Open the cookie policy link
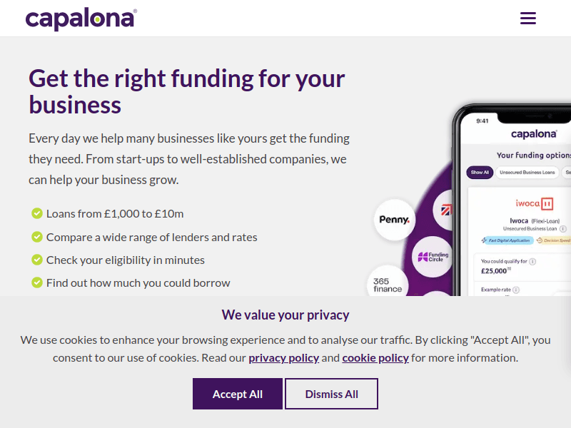Viewport: 571px width, 428px height. coord(375,358)
